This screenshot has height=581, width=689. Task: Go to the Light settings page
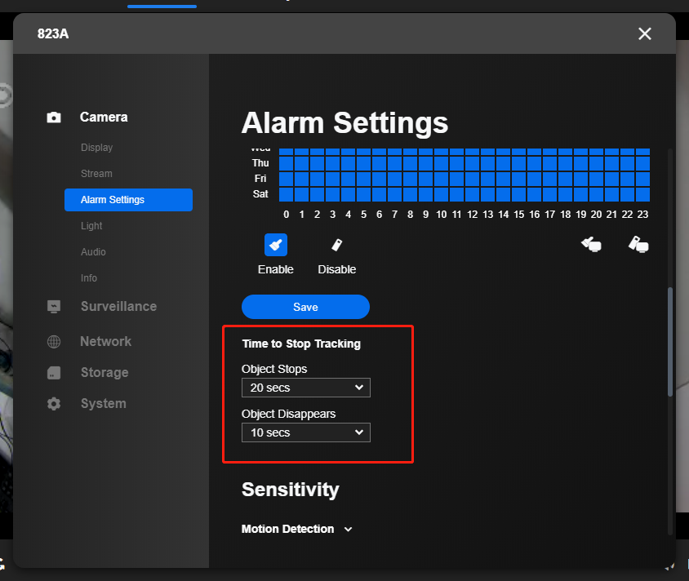click(x=91, y=226)
